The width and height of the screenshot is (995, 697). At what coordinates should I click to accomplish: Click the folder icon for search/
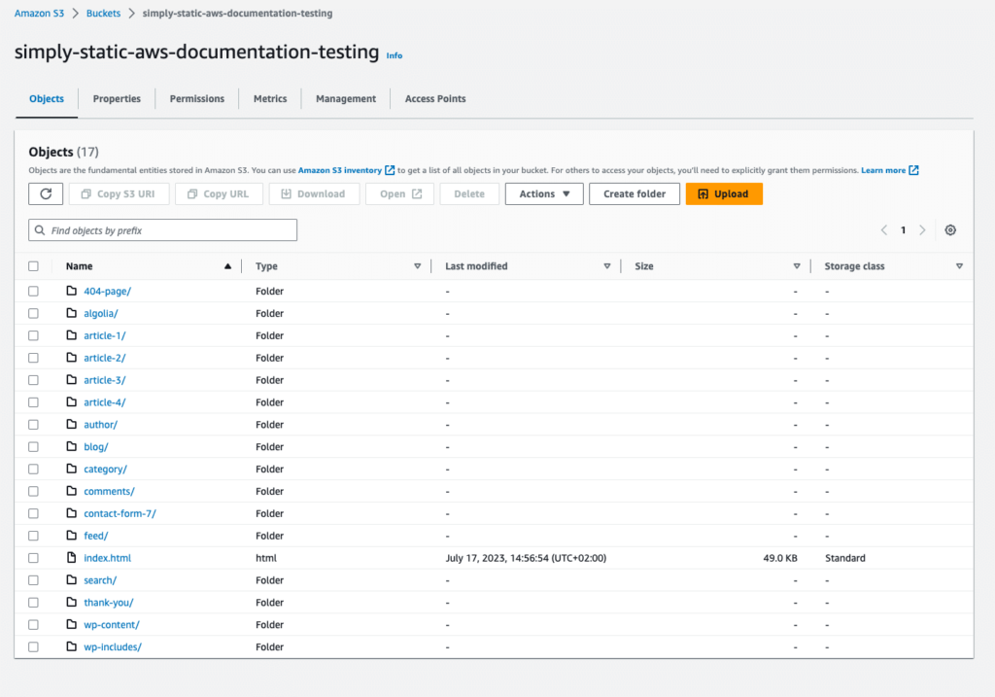[72, 579]
